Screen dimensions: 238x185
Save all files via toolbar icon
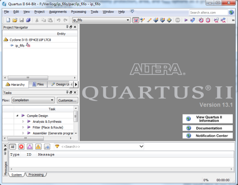pos(28,20)
